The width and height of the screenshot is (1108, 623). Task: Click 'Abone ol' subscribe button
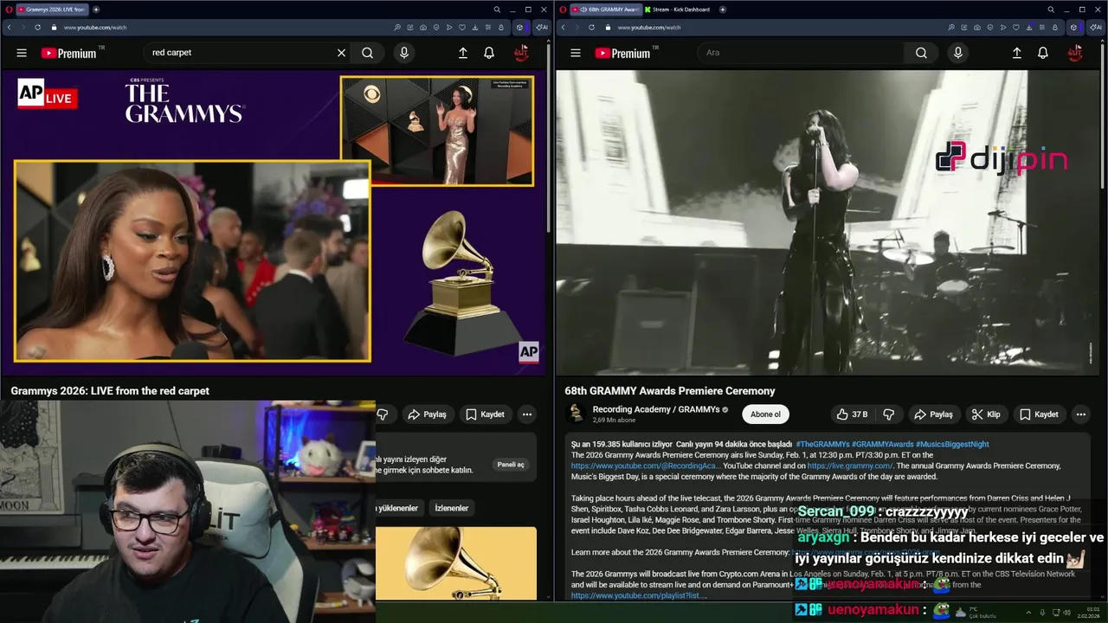click(x=765, y=414)
